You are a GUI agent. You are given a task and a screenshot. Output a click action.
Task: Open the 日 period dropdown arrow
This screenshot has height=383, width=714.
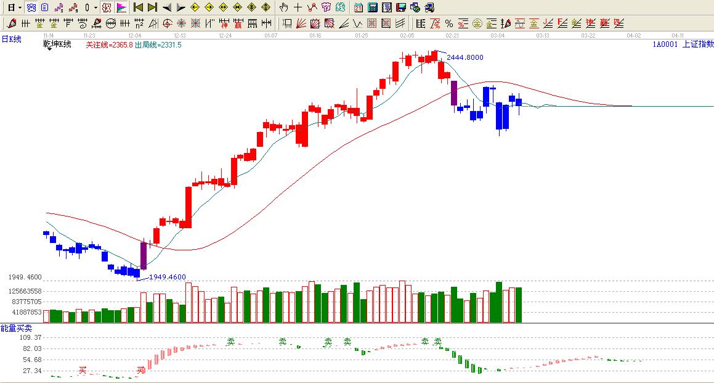point(20,7)
